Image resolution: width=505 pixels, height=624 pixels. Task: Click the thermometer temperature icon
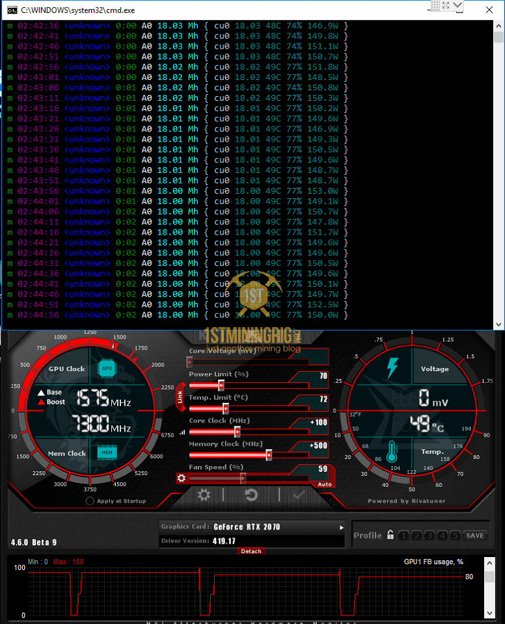point(392,451)
